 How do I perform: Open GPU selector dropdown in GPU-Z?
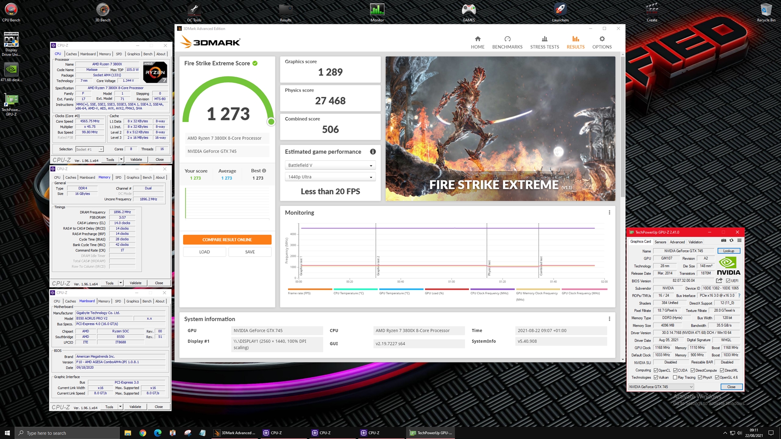tap(661, 387)
